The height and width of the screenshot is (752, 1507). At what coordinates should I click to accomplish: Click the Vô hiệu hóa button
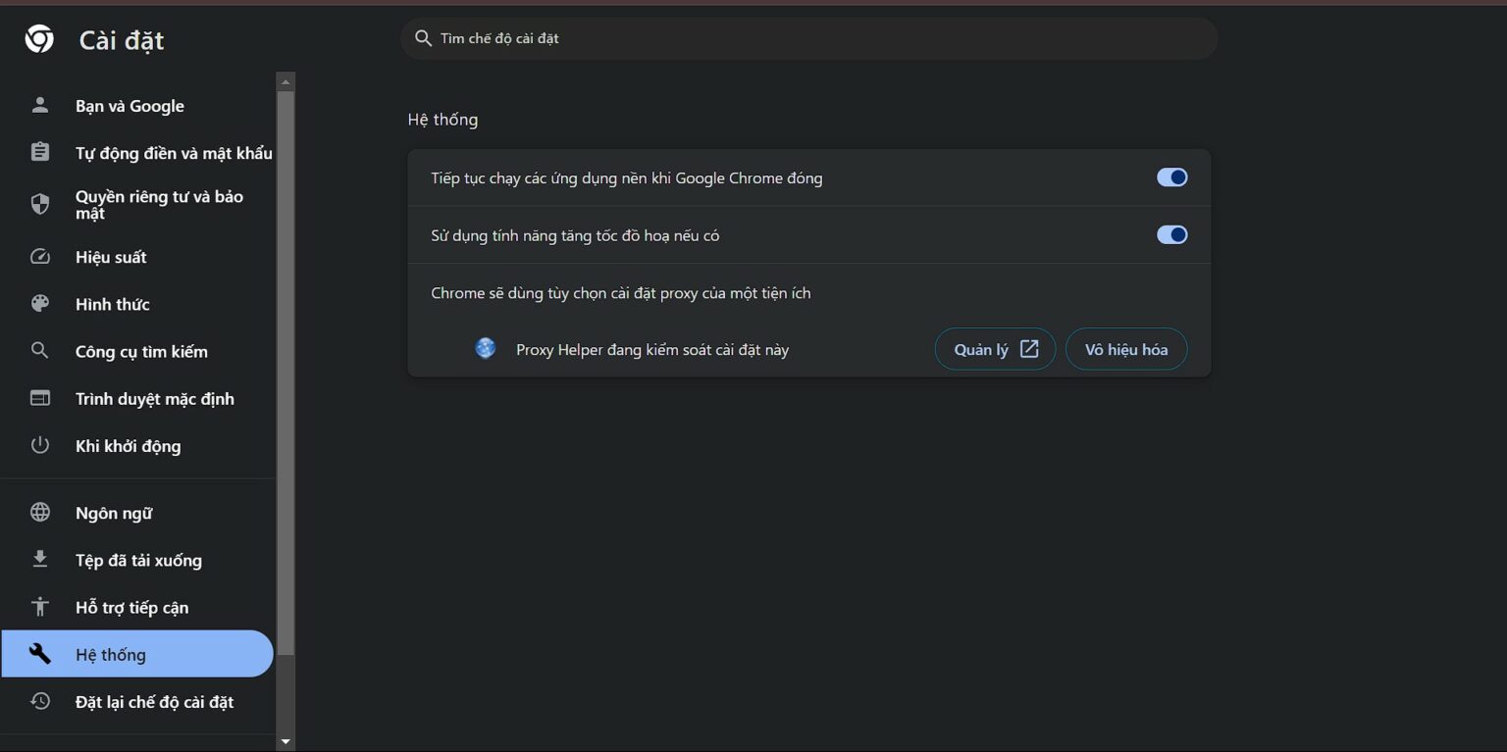coord(1125,348)
